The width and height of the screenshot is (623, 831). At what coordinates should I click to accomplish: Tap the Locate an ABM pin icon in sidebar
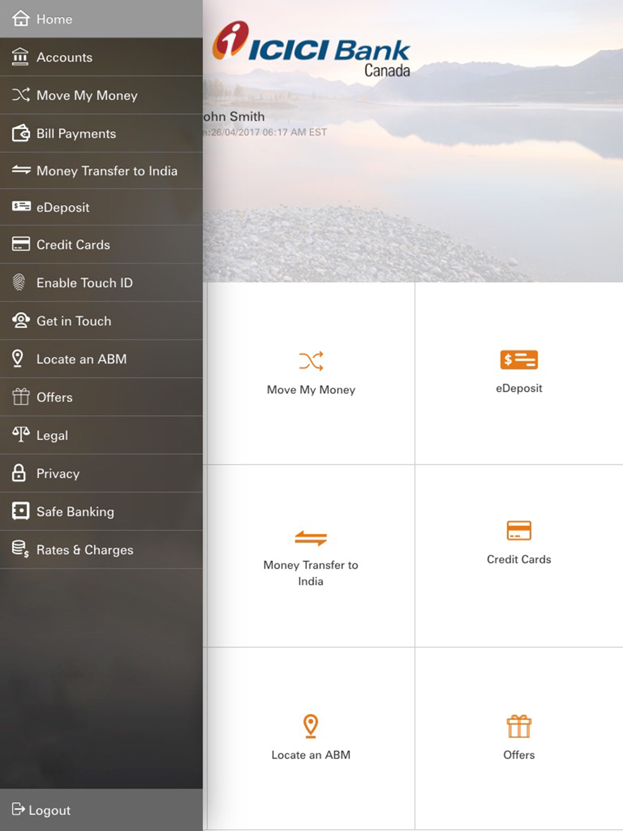[x=18, y=358]
